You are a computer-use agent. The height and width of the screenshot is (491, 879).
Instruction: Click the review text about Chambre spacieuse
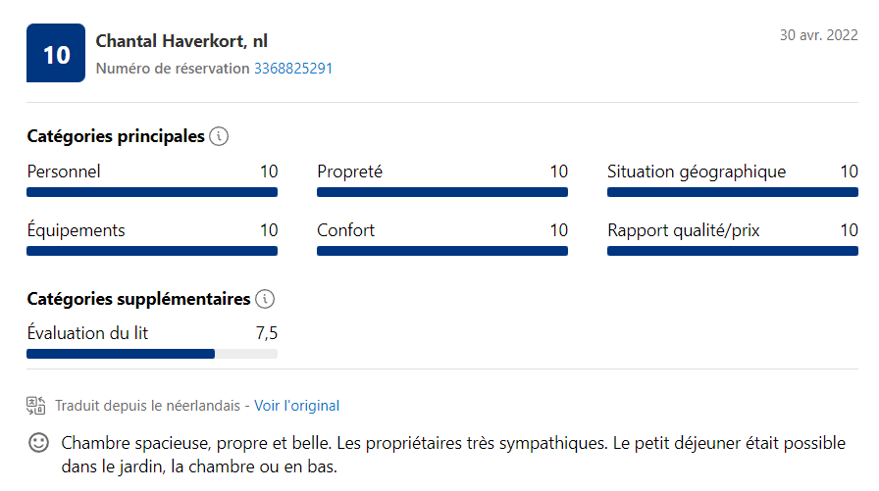click(x=453, y=454)
